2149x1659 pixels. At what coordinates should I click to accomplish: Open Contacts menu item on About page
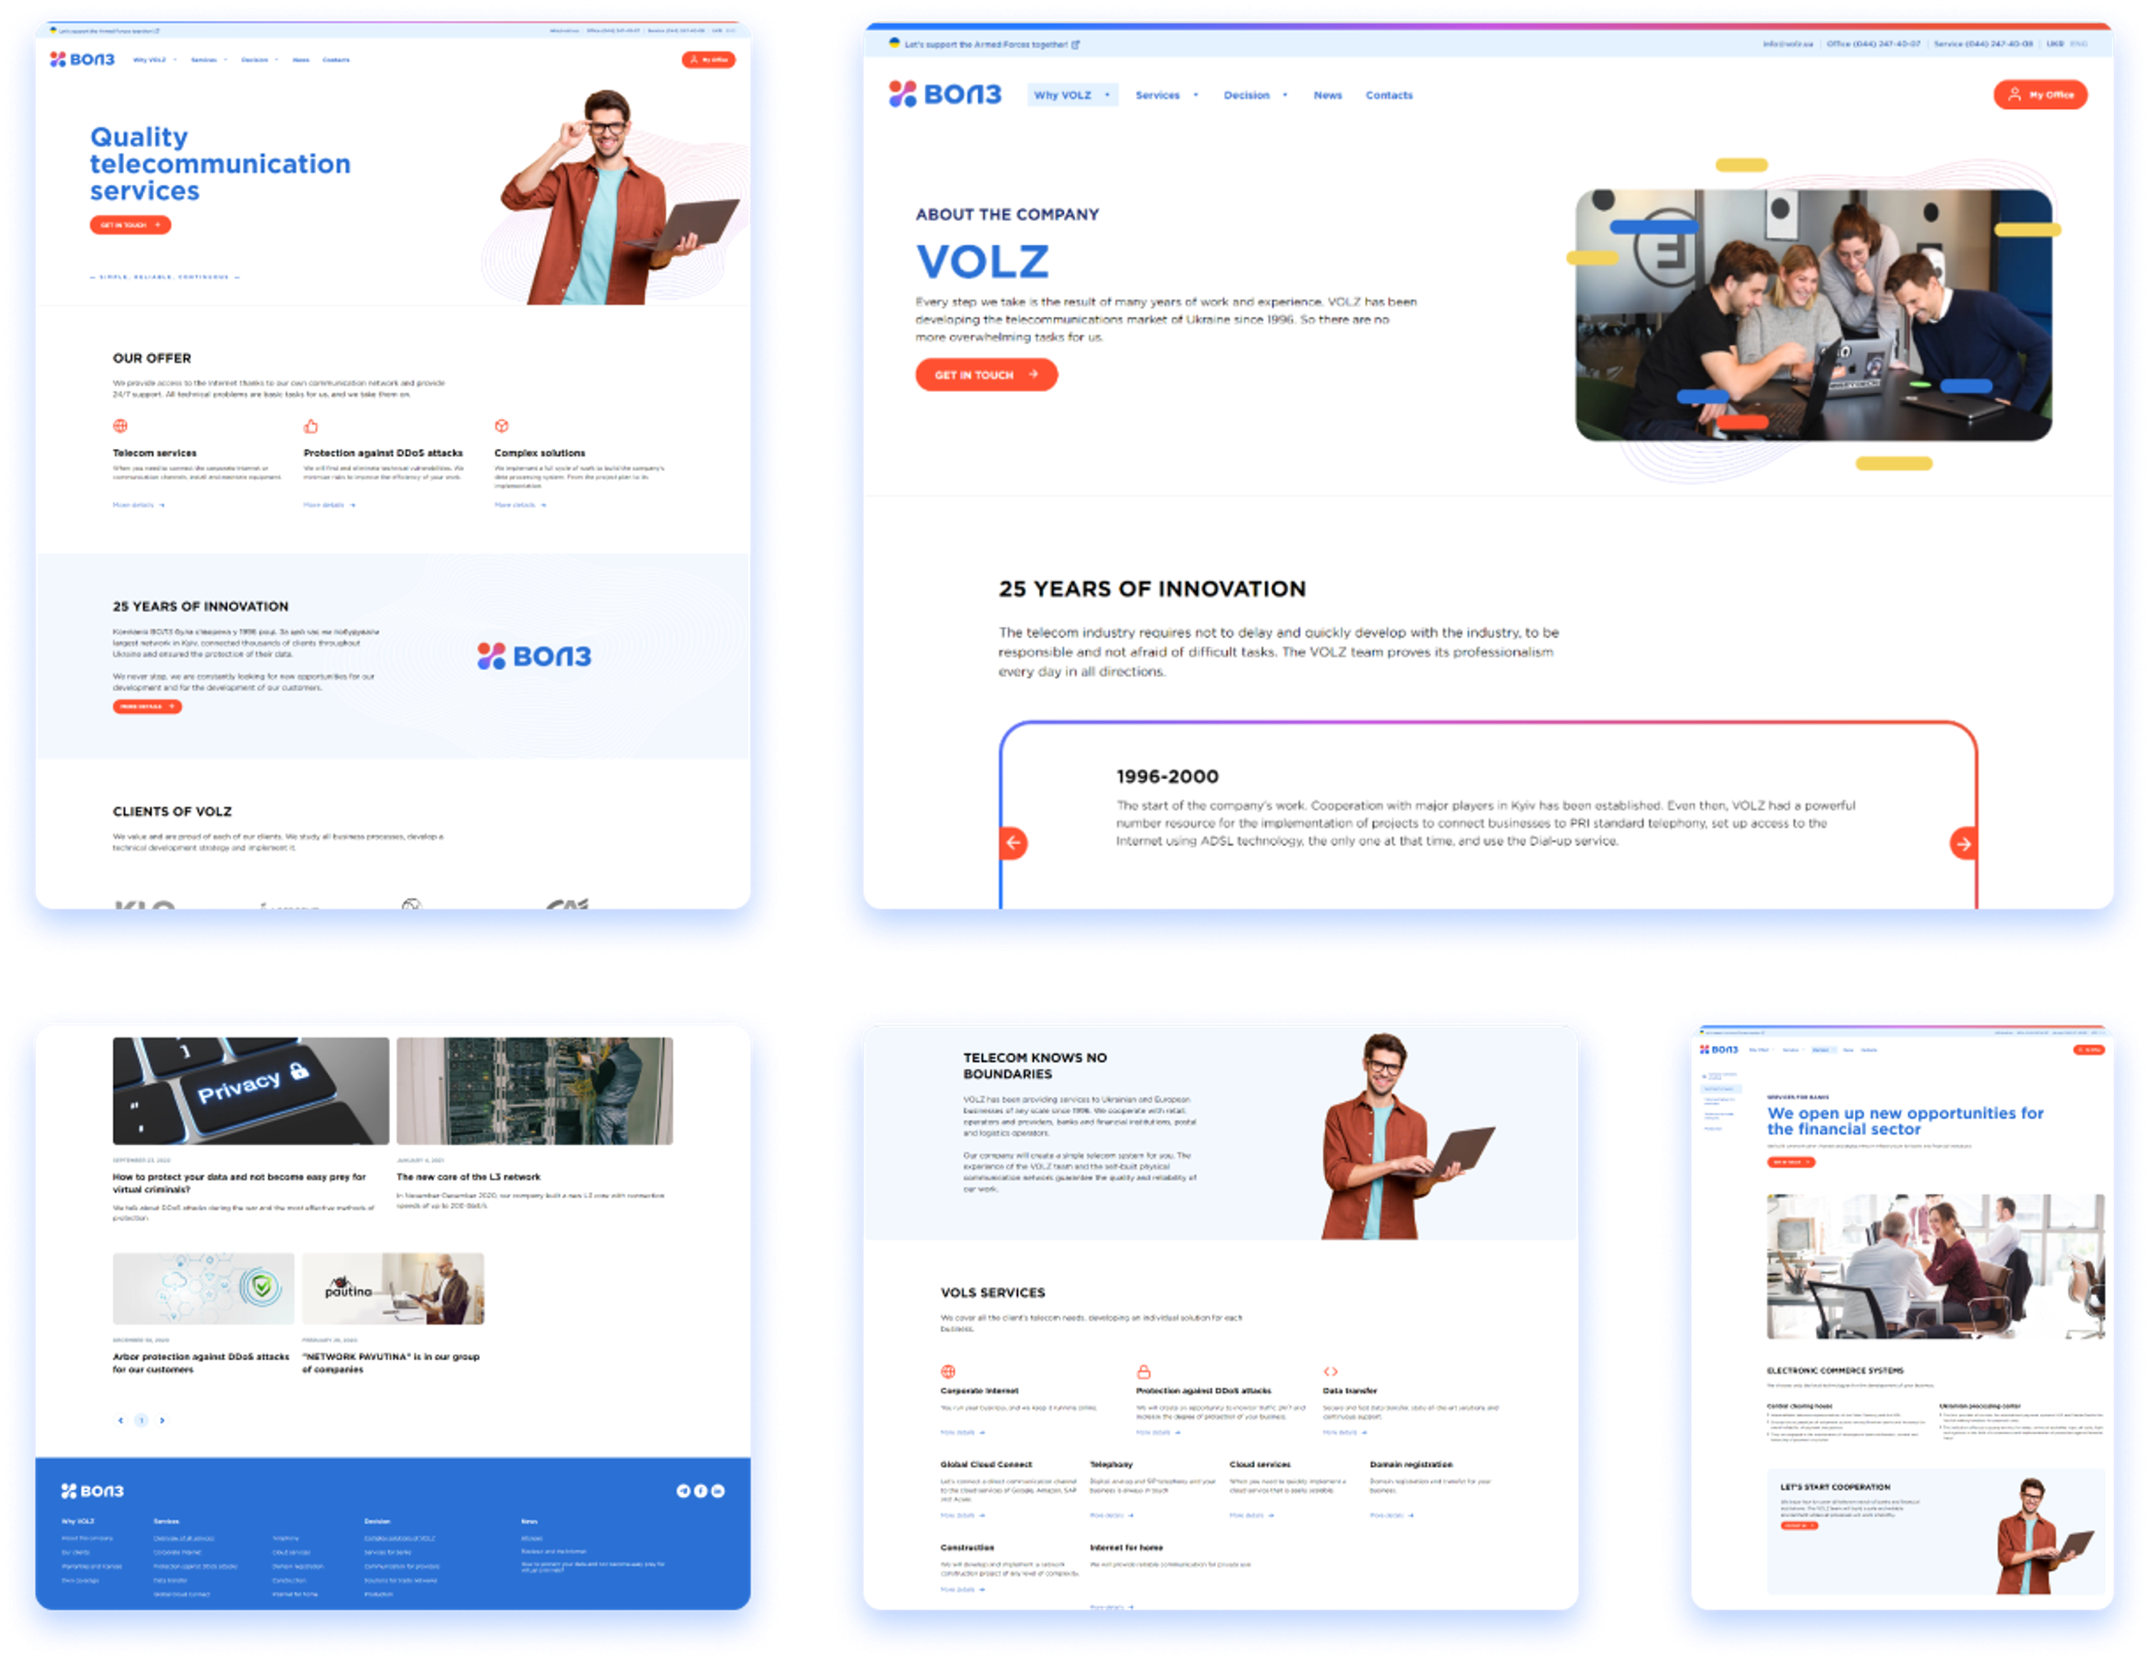tap(1388, 96)
